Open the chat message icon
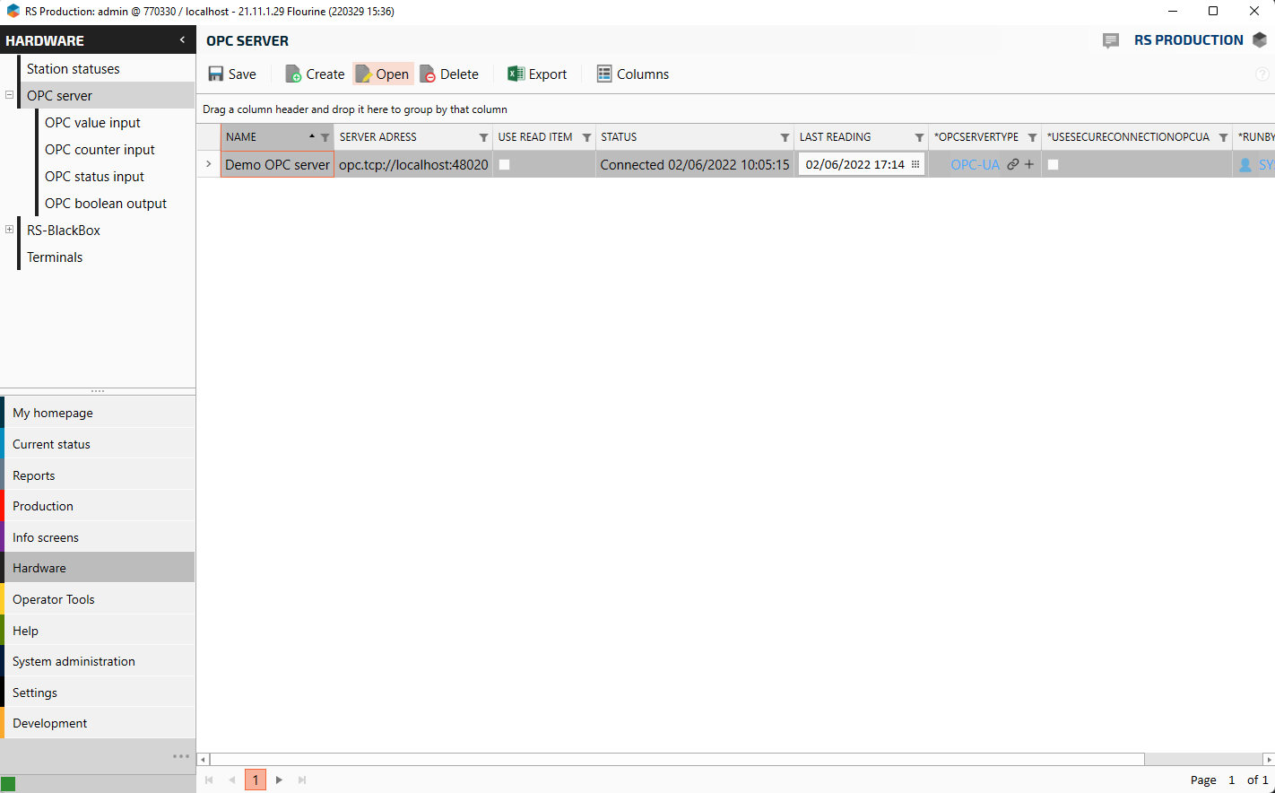Image resolution: width=1275 pixels, height=793 pixels. [x=1111, y=40]
